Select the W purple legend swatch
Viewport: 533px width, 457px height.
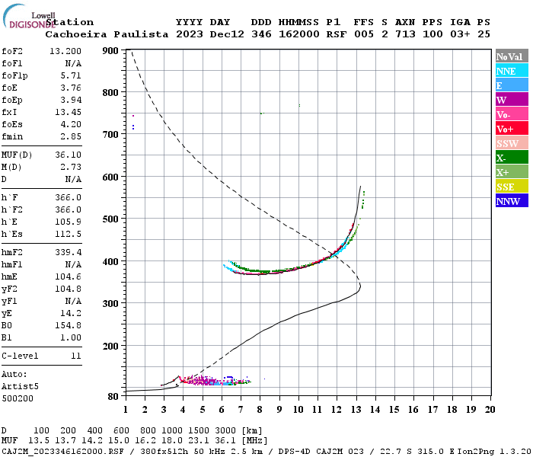(x=512, y=100)
